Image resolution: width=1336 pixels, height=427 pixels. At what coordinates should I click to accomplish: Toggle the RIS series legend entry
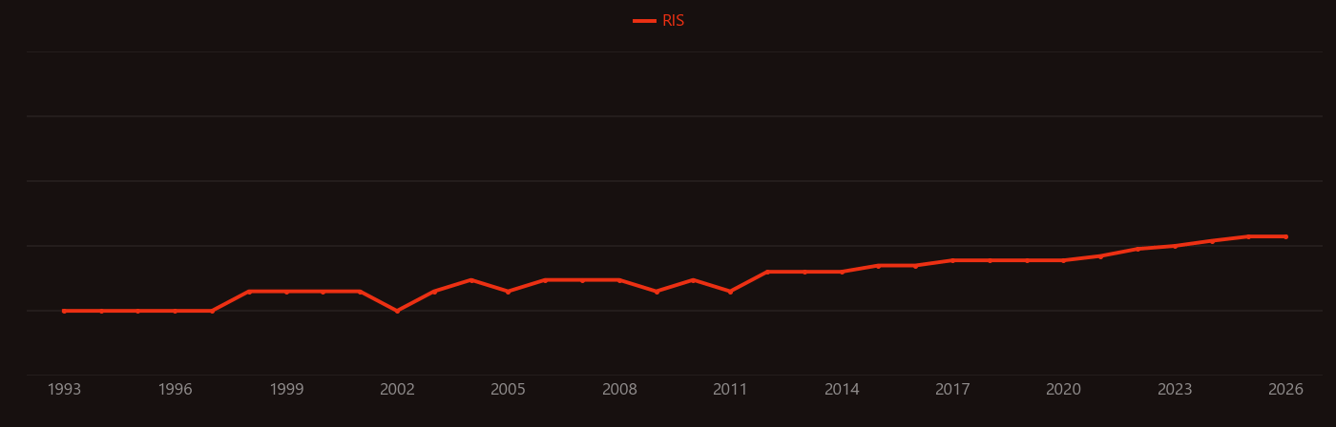point(659,21)
